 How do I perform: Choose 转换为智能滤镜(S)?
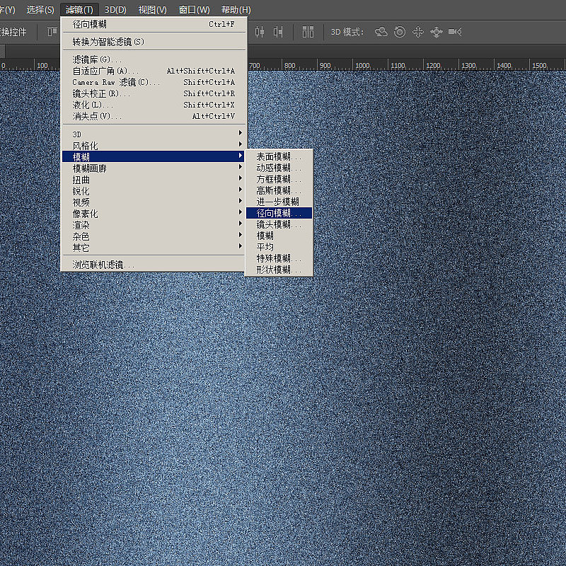pos(154,42)
